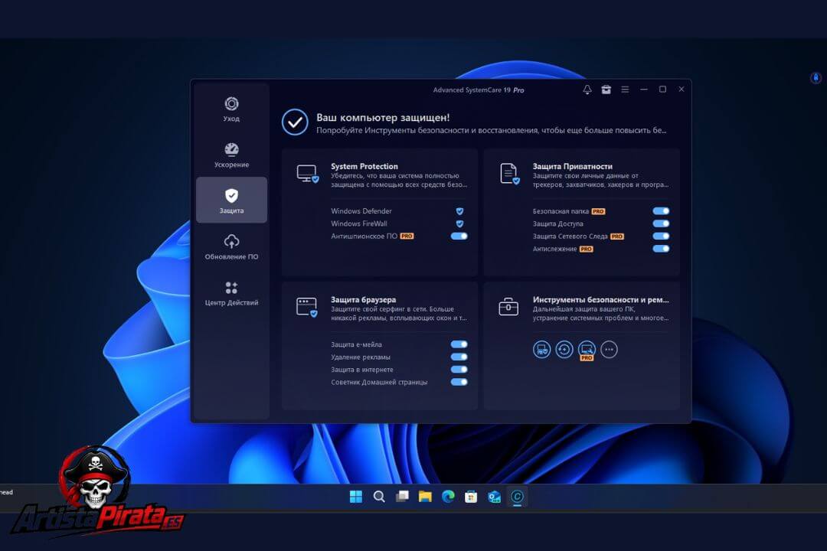
Task: Click the Windows Defender shield status
Action: pos(459,211)
